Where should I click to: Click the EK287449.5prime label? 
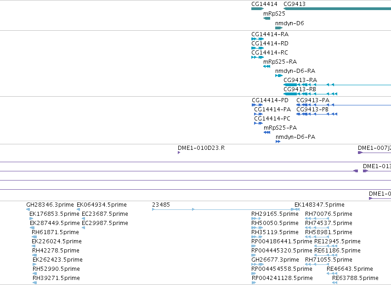[55, 223]
